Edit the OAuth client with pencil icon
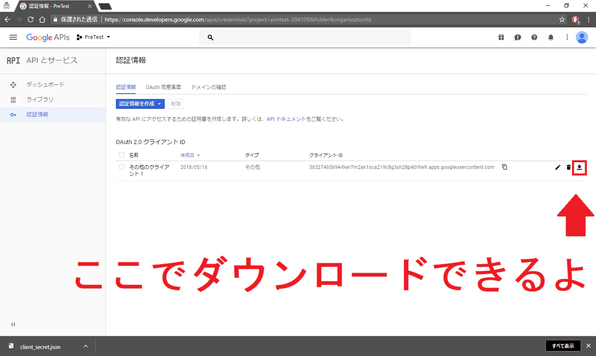 click(558, 167)
